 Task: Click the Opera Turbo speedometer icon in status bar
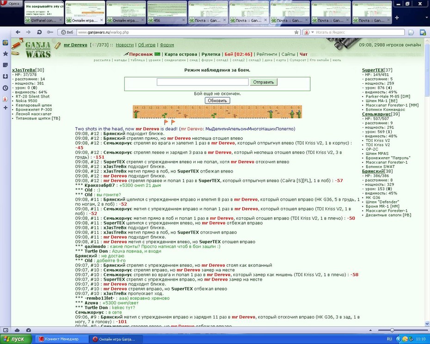28,330
